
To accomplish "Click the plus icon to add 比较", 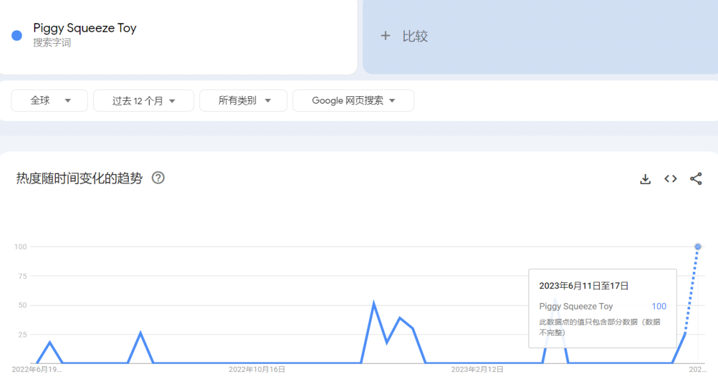I will click(x=386, y=36).
